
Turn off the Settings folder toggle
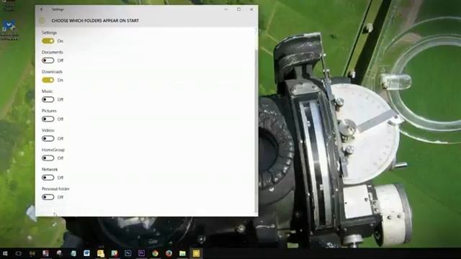[x=48, y=41]
